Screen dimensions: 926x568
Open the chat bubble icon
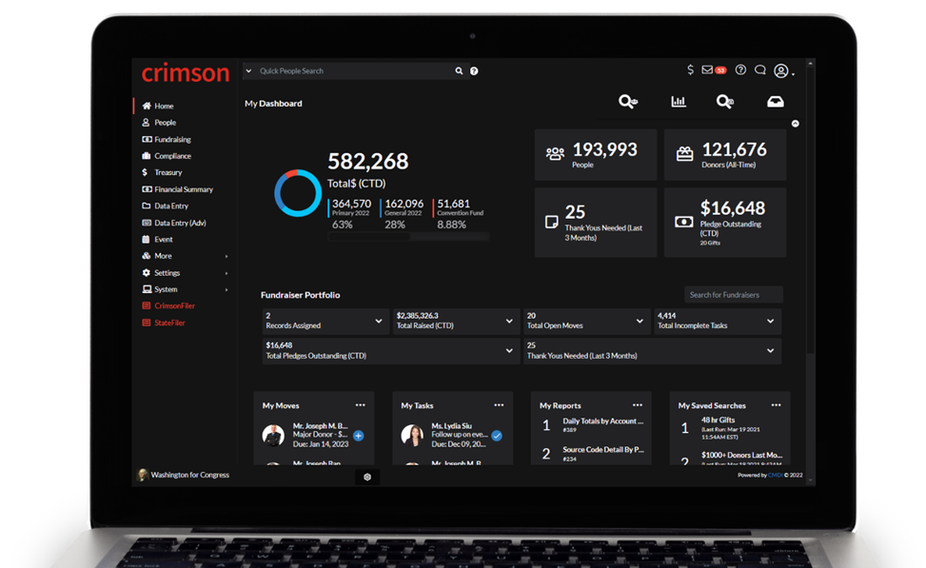tap(760, 69)
